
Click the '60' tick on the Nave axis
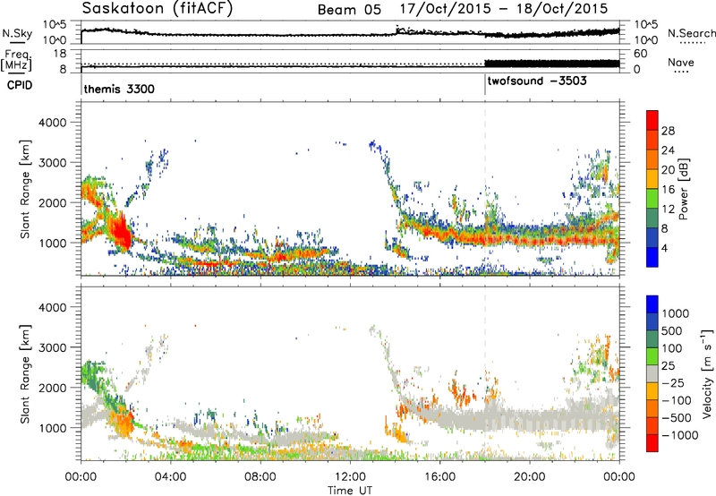click(x=640, y=54)
